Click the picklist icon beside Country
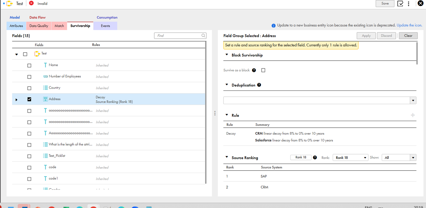 [x=45, y=88]
